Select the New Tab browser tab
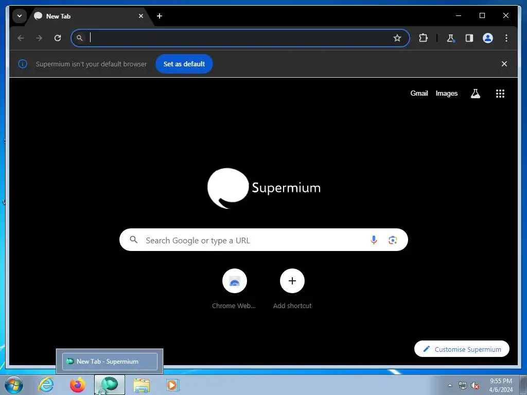The width and height of the screenshot is (527, 395). [x=90, y=16]
